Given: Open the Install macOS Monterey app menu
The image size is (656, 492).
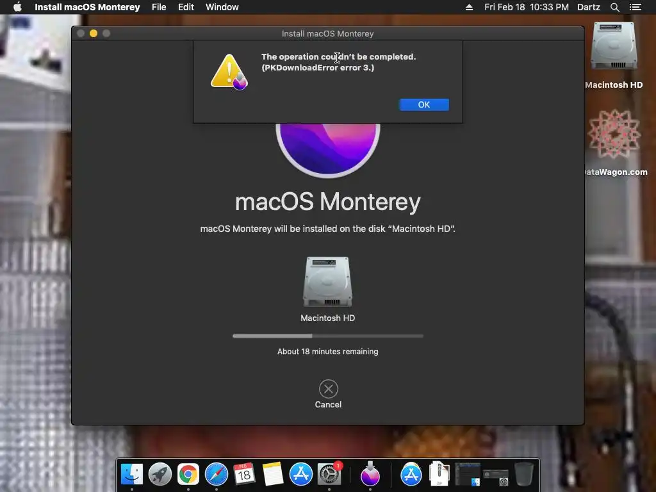Looking at the screenshot, I should click(87, 7).
